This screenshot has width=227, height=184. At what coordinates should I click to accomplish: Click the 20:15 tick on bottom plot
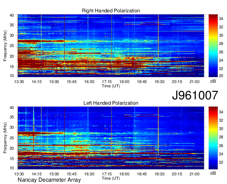(x=177, y=174)
